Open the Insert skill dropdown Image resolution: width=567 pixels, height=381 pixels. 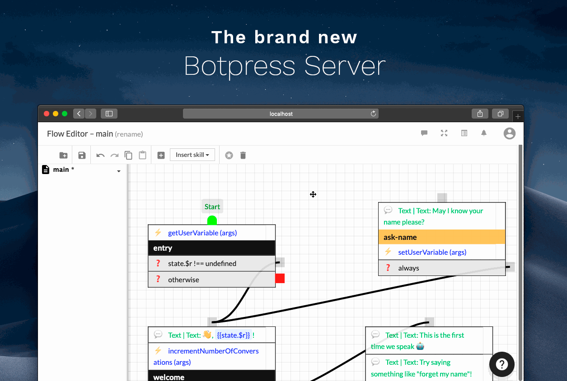click(192, 155)
